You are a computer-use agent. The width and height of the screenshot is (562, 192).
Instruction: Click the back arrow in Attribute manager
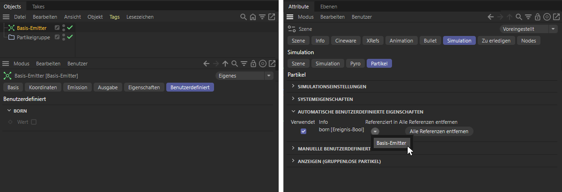(x=490, y=17)
